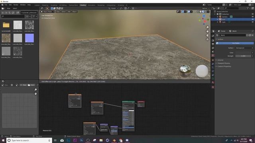
Task: Open the Edit menu
Action: coord(10,5)
